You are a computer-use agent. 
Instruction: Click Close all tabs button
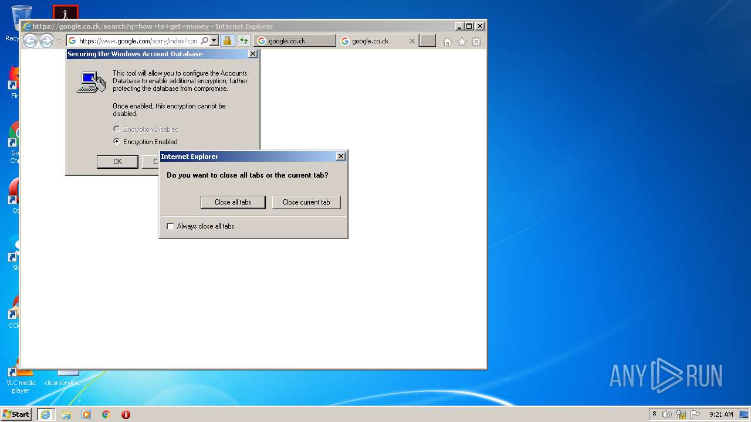click(x=233, y=202)
